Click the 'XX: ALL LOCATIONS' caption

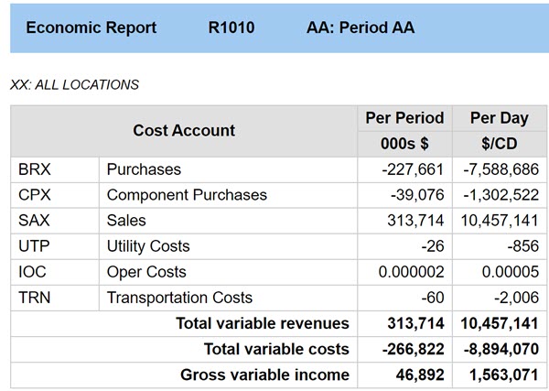coord(74,85)
